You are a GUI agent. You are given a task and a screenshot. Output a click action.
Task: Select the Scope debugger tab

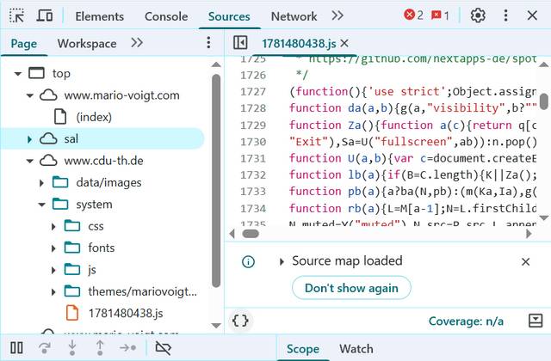(302, 349)
